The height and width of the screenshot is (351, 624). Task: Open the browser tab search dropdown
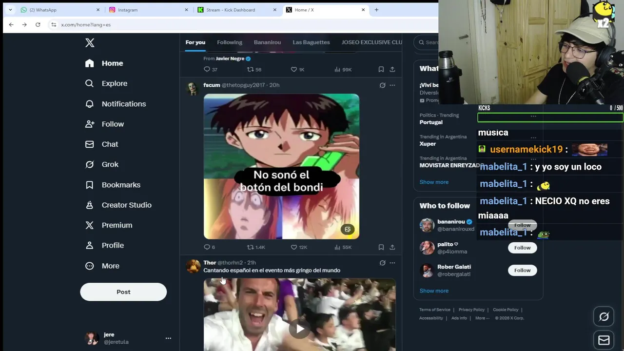10,10
